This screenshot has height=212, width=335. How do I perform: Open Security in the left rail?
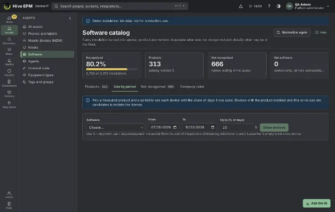coord(9,73)
